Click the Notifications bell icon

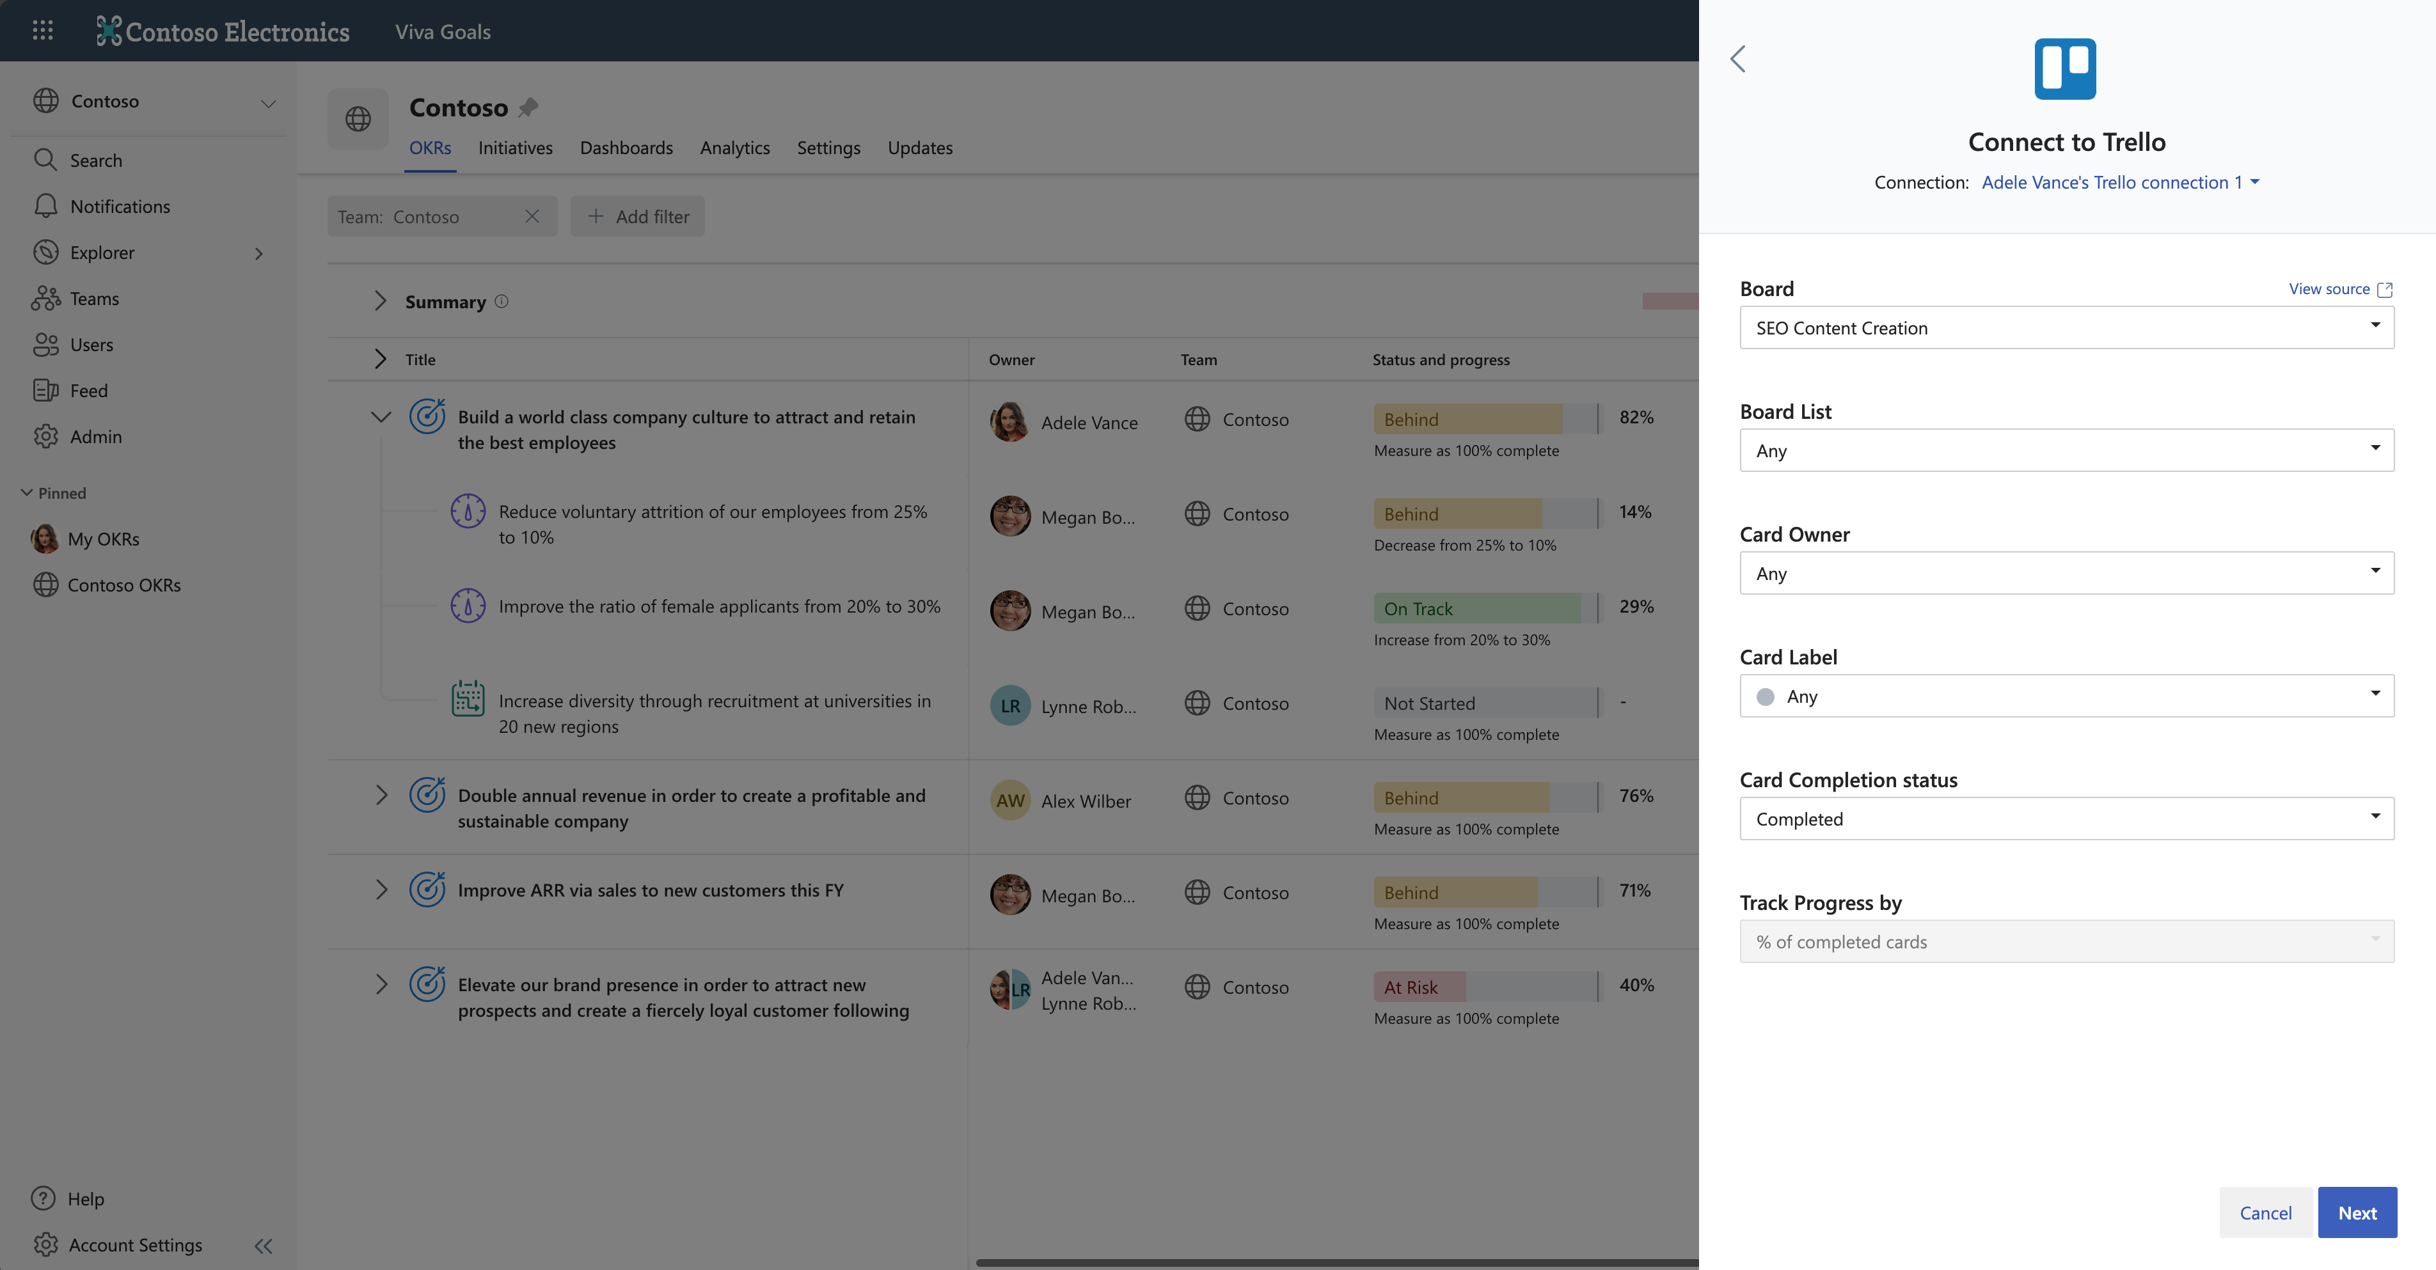45,206
